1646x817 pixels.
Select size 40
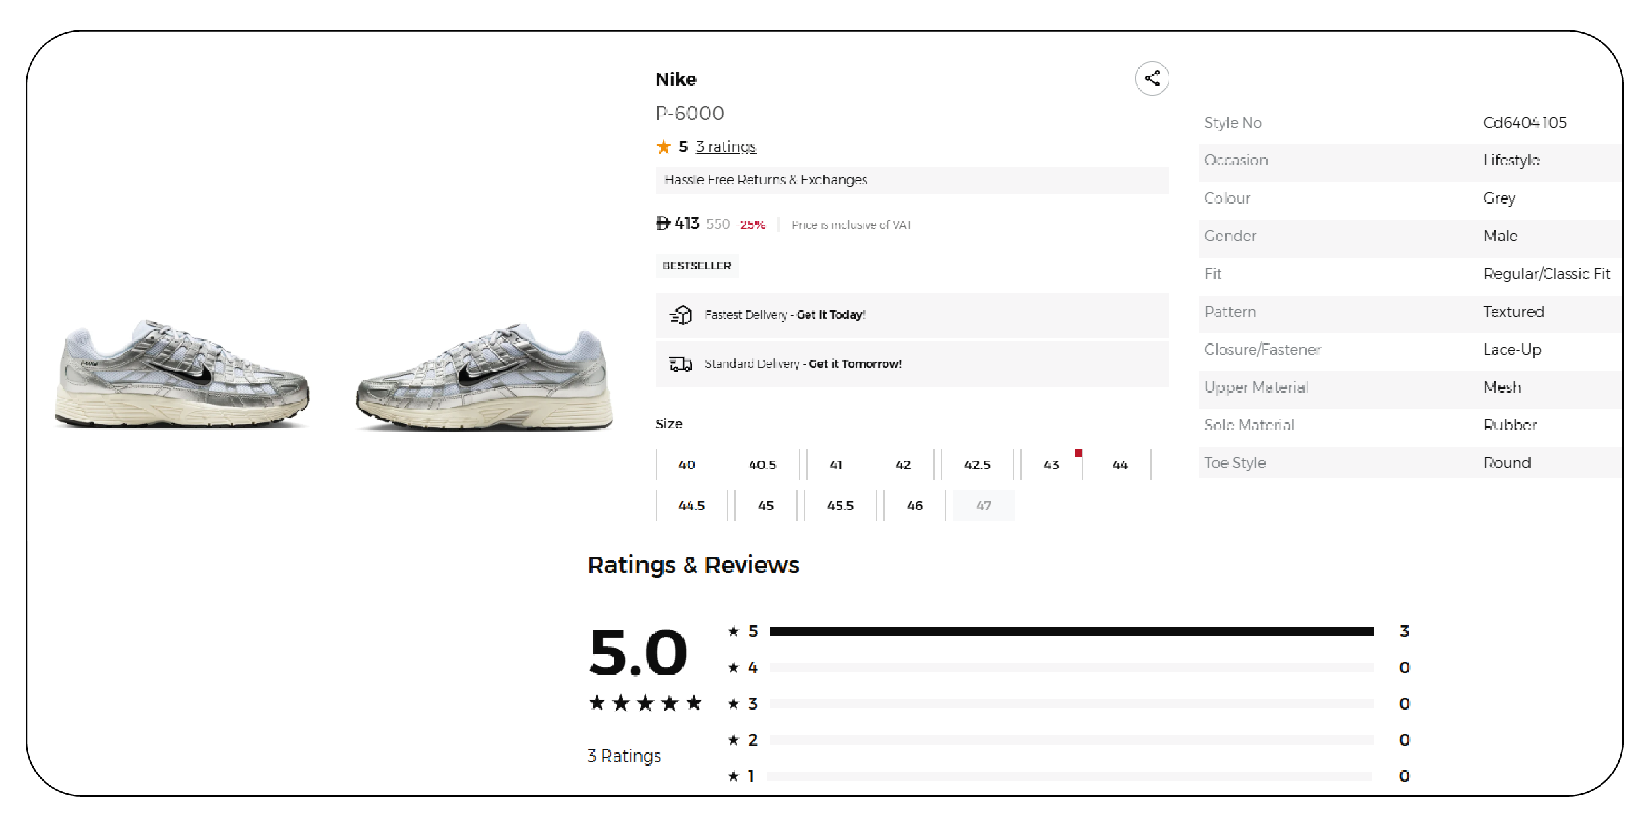click(687, 465)
